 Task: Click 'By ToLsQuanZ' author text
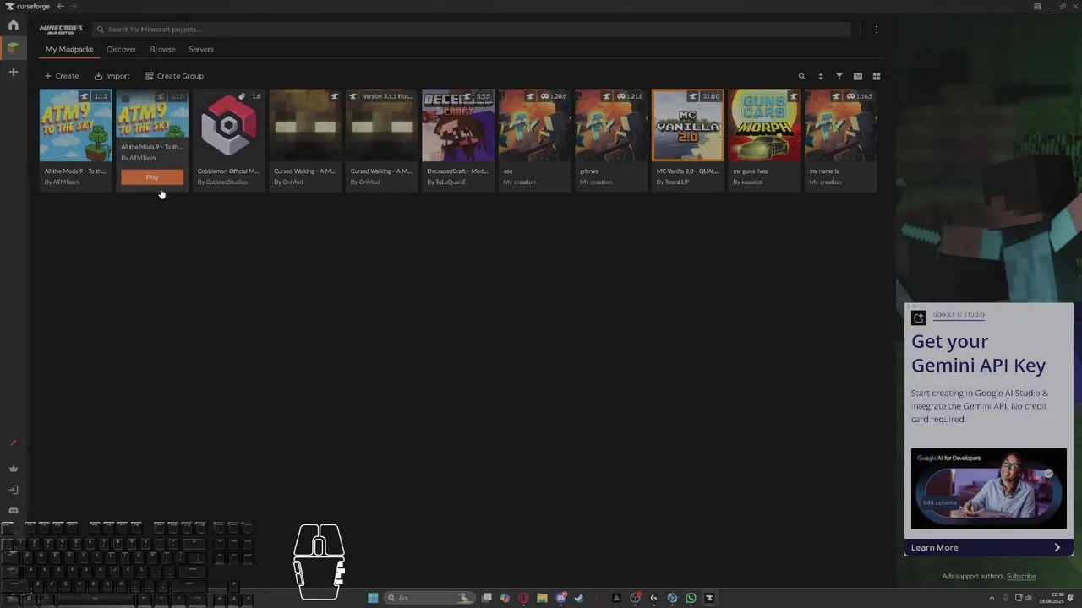446,182
